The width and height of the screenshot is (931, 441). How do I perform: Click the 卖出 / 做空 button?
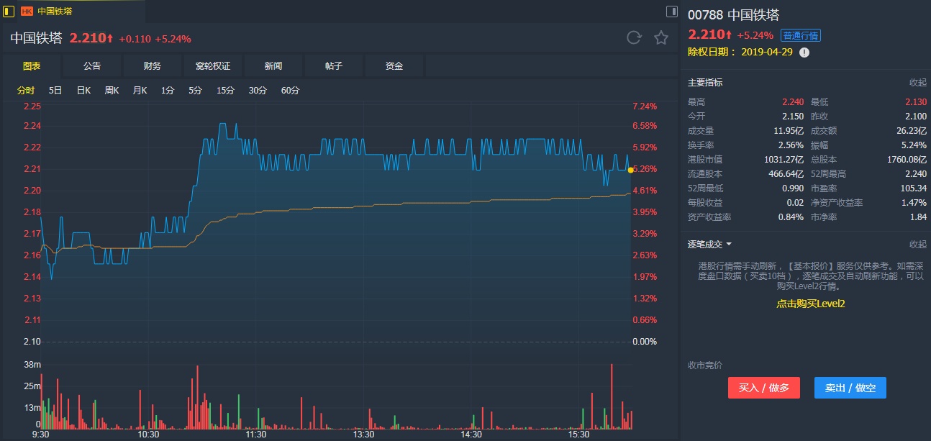[850, 388]
